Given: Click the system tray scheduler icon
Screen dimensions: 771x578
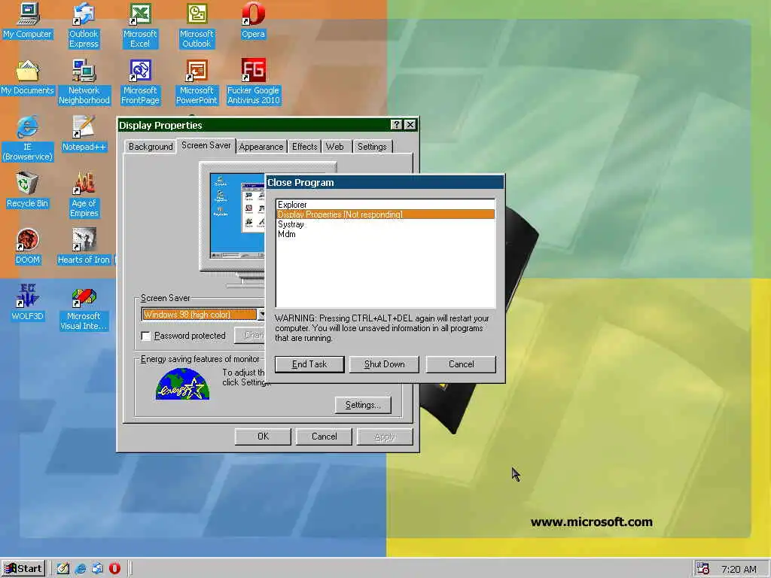Looking at the screenshot, I should [x=702, y=569].
